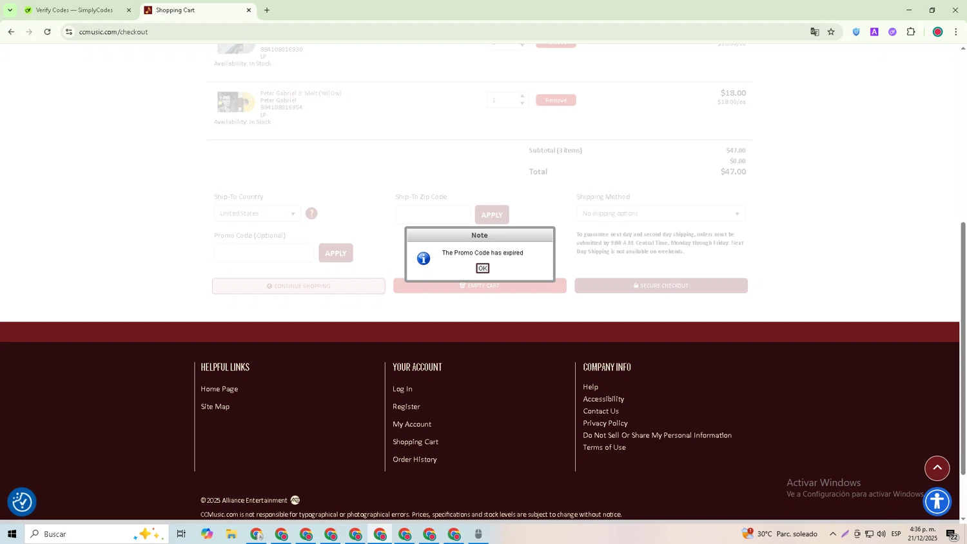Open the blue shield extension icon
Screen dimensions: 967x544
(856, 32)
